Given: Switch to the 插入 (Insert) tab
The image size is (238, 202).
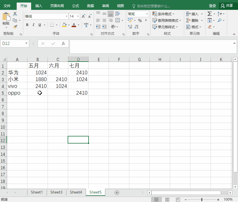Looking at the screenshot, I should [39, 6].
